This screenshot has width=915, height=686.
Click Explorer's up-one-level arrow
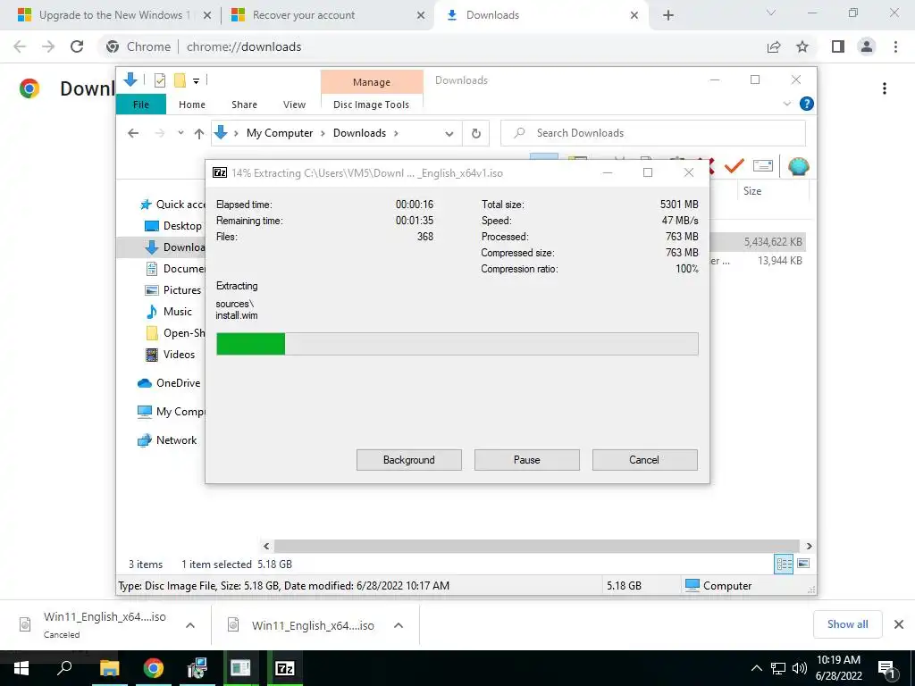point(199,134)
